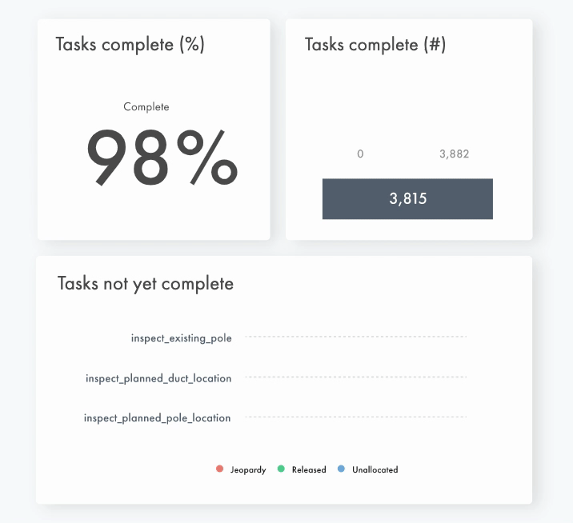Viewport: 573px width, 523px height.
Task: Click the large 98% completion figure
Action: pyautogui.click(x=161, y=158)
